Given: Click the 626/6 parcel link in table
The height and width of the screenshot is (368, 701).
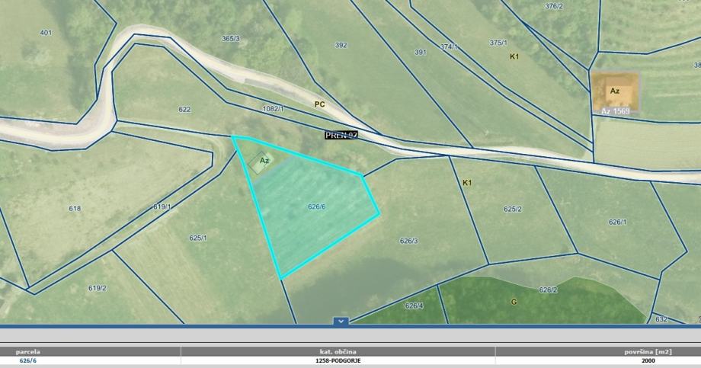Looking at the screenshot, I should pos(29,361).
